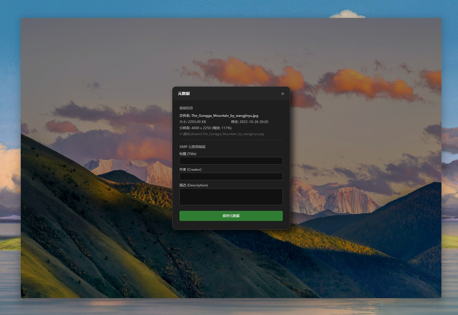Click the 作者 (Creator) field label
The image size is (458, 315).
point(190,170)
